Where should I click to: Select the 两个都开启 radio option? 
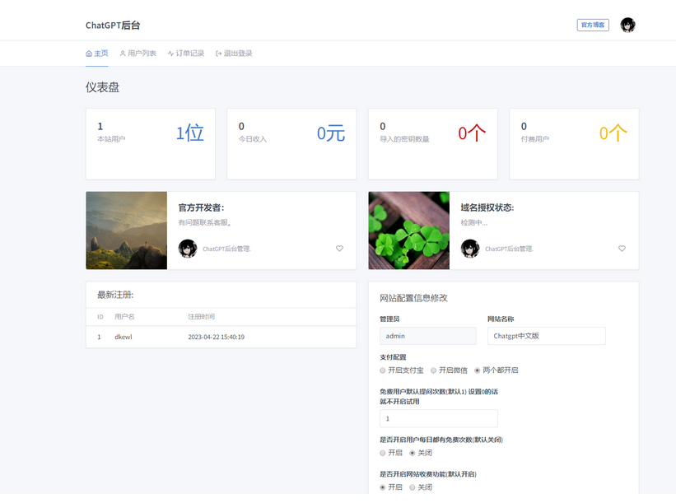pos(478,370)
